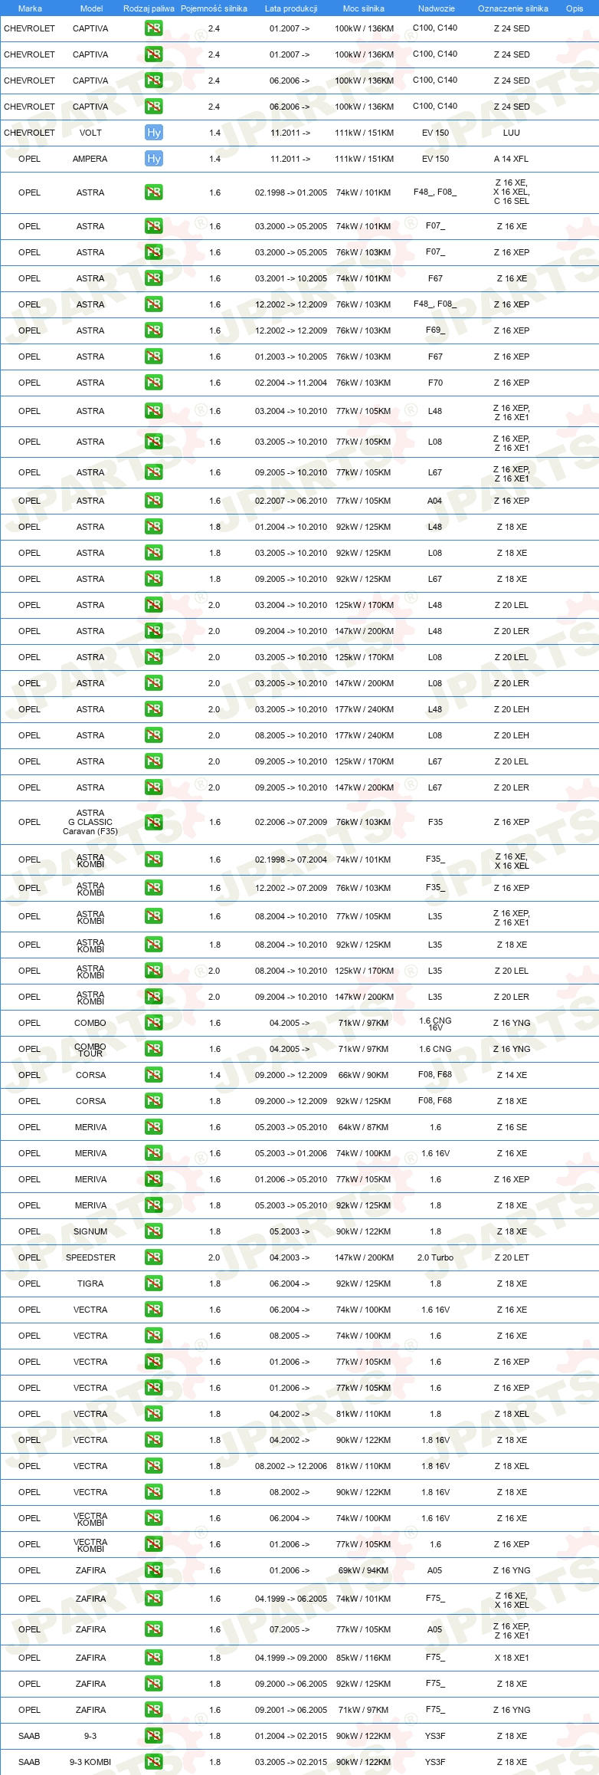Select the 'X 18 XE1' engine code cell

pos(512,1658)
